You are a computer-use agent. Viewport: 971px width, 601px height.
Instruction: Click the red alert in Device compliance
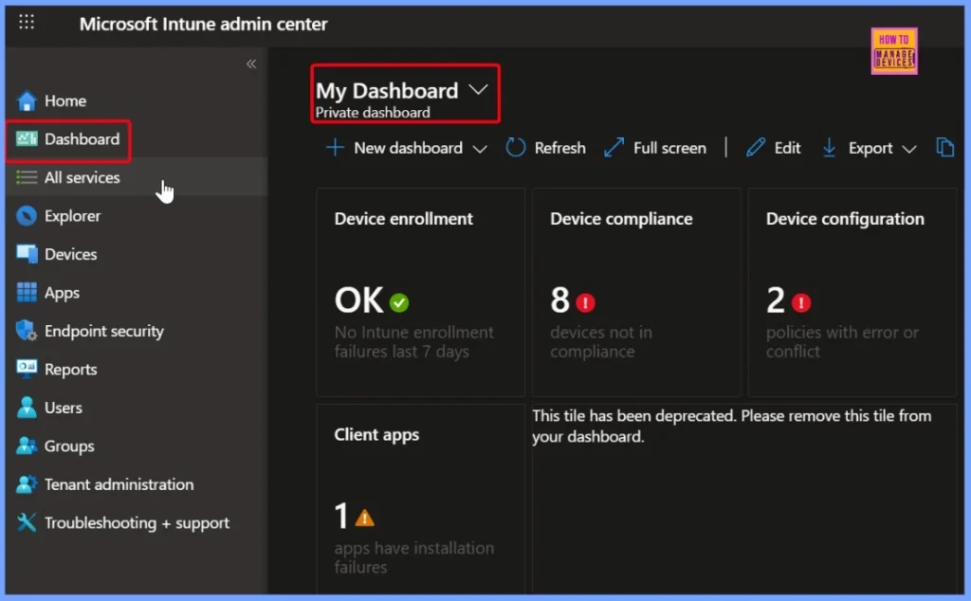click(x=585, y=302)
